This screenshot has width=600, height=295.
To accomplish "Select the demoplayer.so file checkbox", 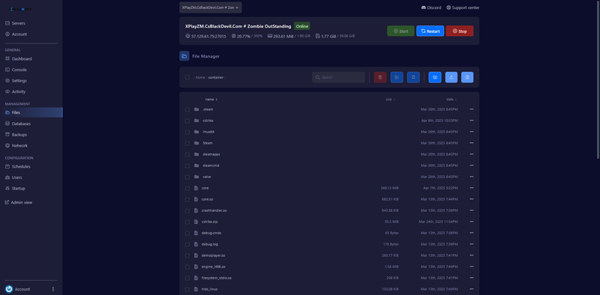I will (187, 255).
